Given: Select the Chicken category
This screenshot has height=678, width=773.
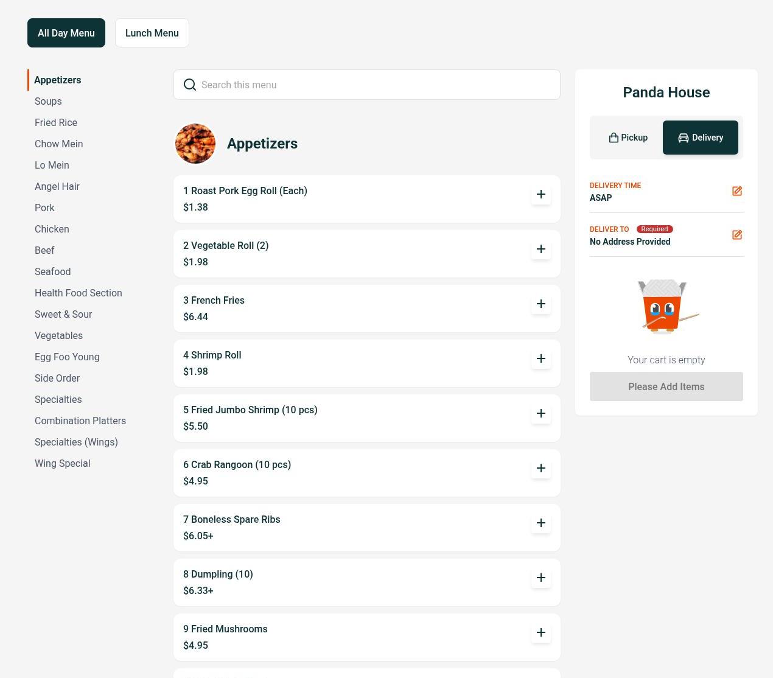Looking at the screenshot, I should click(52, 229).
